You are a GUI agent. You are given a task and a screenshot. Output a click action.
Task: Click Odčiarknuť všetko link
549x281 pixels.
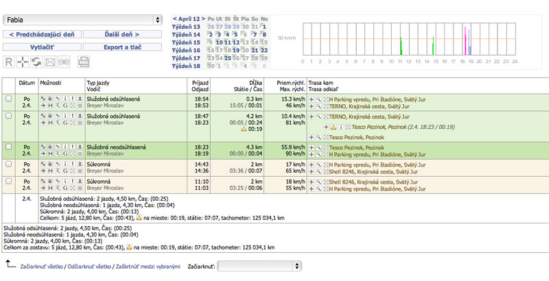tap(89, 267)
